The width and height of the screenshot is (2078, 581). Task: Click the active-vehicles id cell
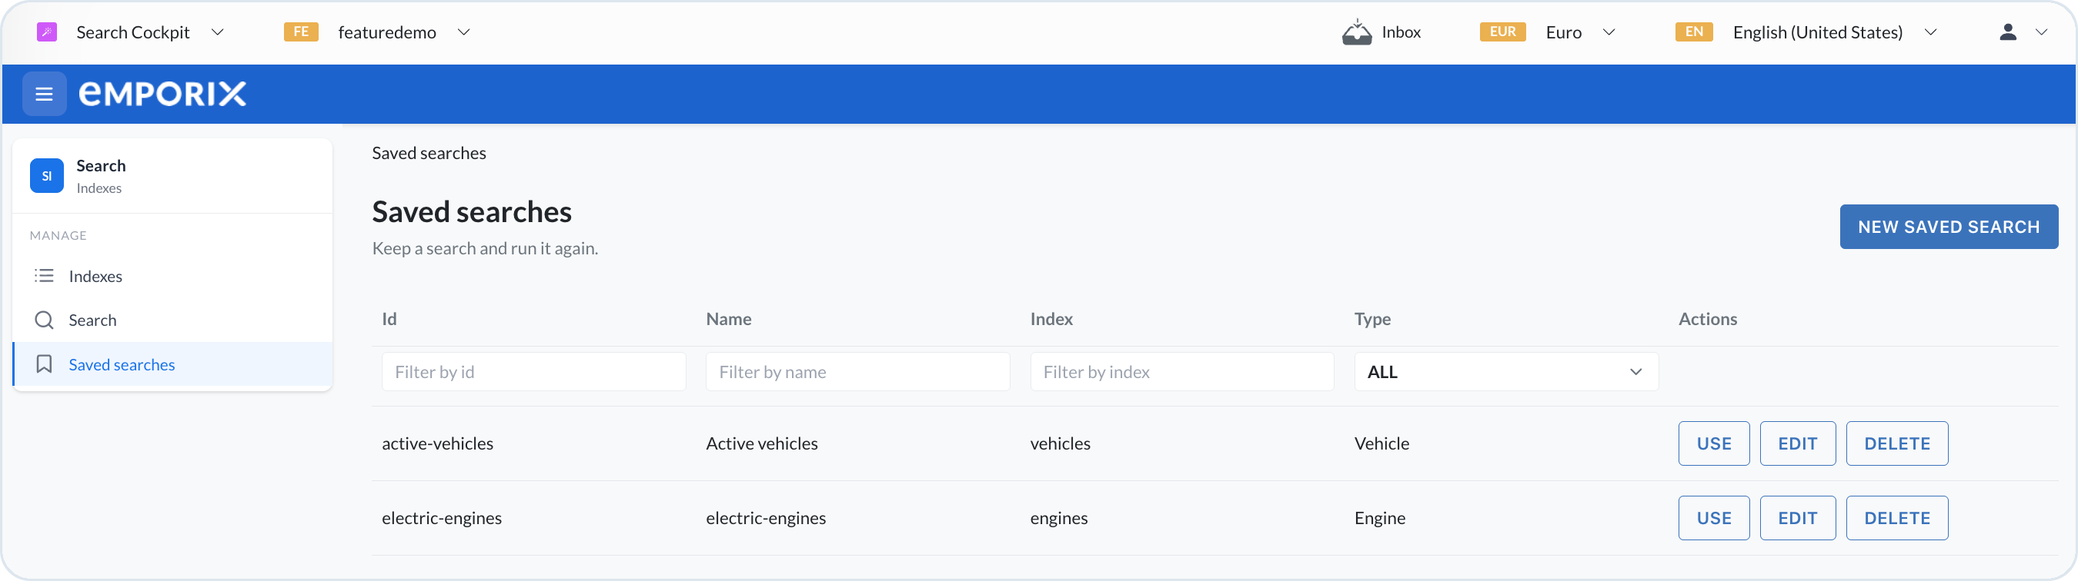[x=438, y=444]
